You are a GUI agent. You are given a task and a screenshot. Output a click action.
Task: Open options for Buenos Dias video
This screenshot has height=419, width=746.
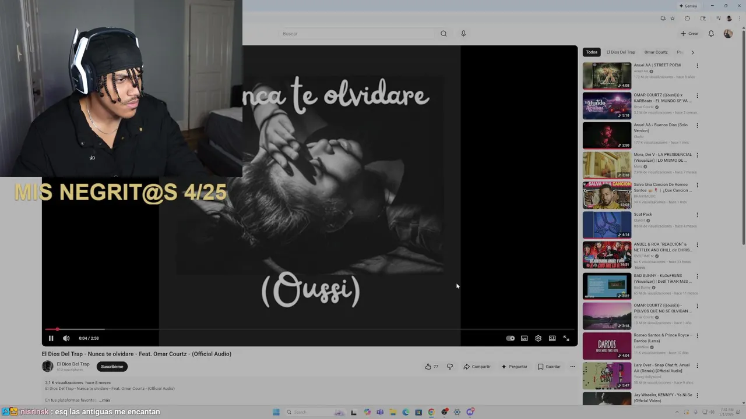pos(697,125)
